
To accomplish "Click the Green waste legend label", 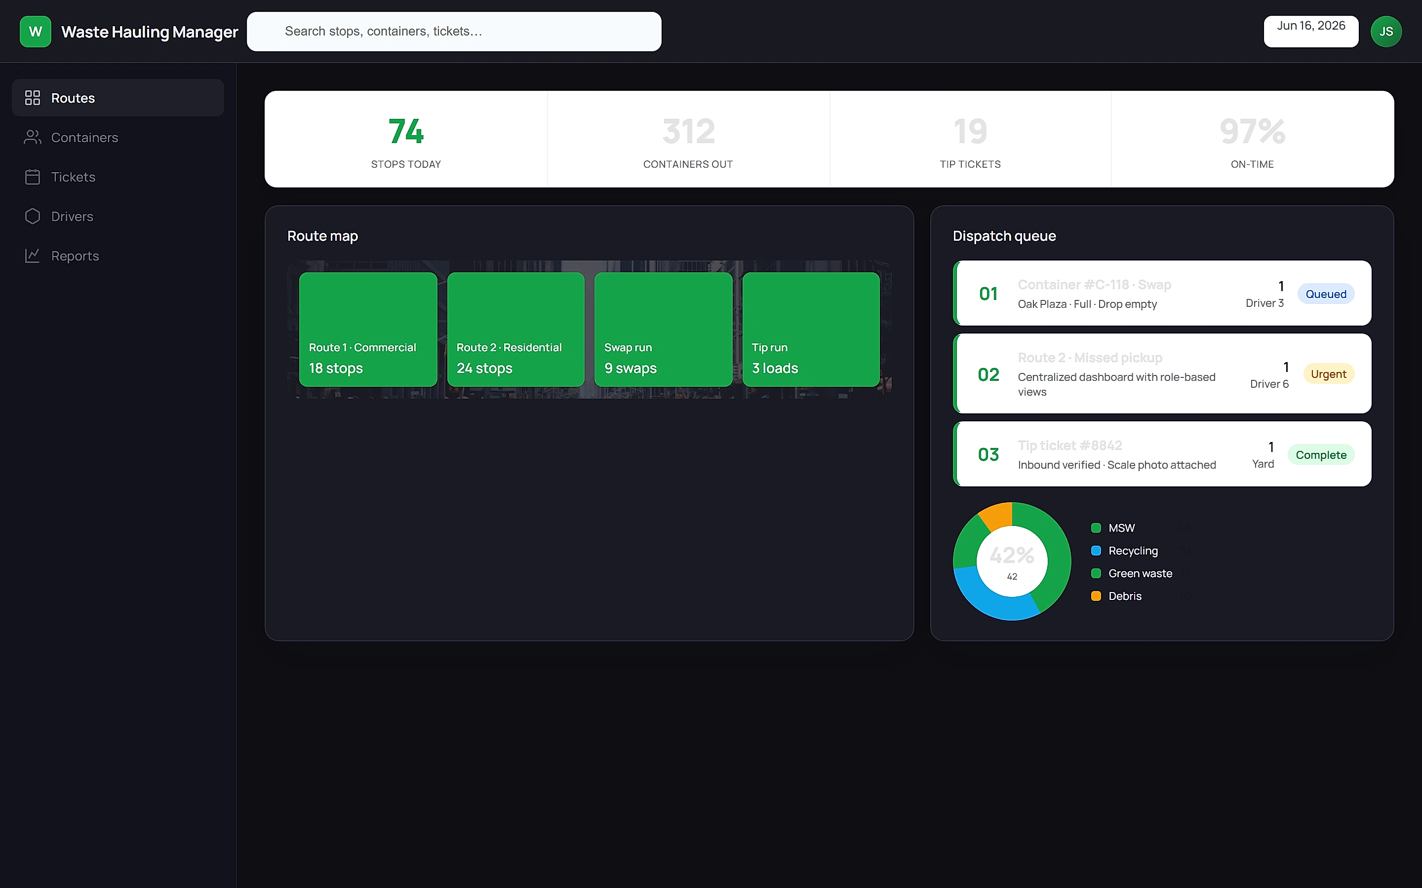I will pos(1140,573).
